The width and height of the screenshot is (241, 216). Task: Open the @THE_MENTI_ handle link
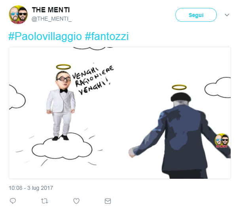[x=52, y=19]
